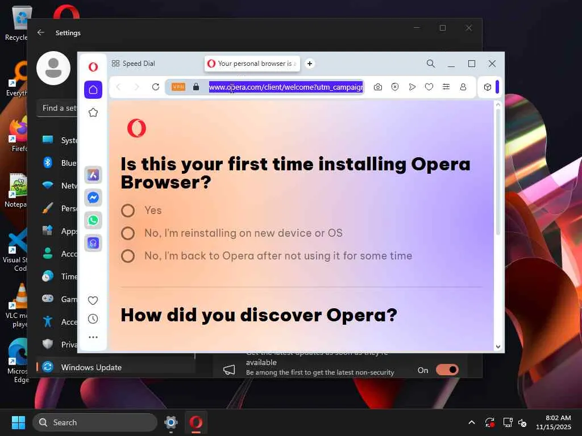Select 'No, I'm back to Opera' option
The height and width of the screenshot is (436, 582).
tap(128, 256)
